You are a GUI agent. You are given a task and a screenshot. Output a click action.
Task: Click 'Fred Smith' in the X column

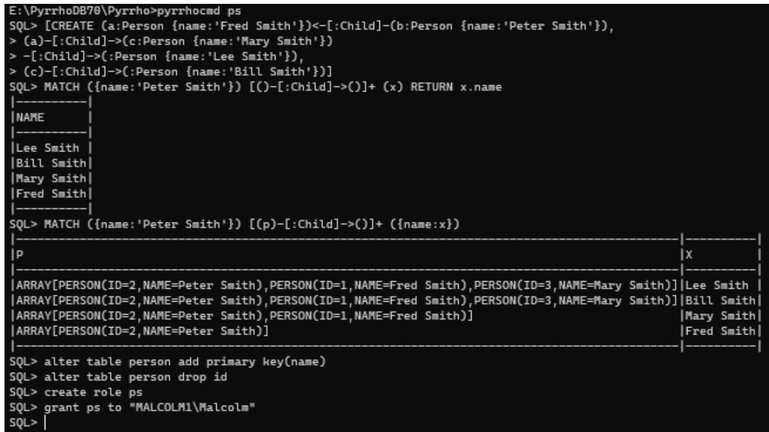click(721, 331)
